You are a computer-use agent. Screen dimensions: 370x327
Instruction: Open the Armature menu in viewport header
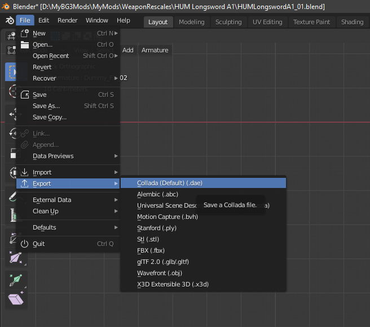pos(155,50)
